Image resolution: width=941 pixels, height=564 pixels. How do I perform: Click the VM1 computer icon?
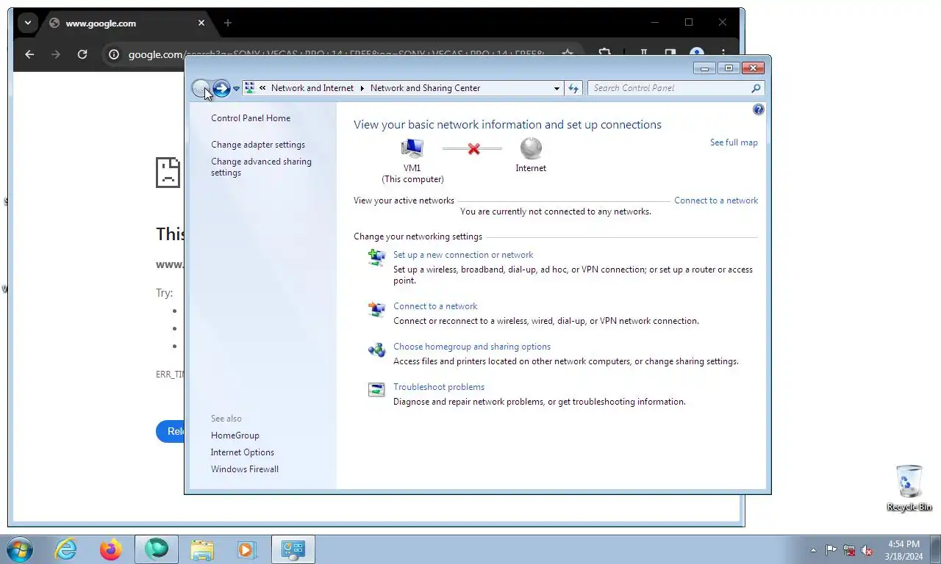[412, 148]
